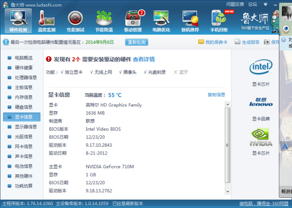Click 我的保养卡 link text

point(216,42)
